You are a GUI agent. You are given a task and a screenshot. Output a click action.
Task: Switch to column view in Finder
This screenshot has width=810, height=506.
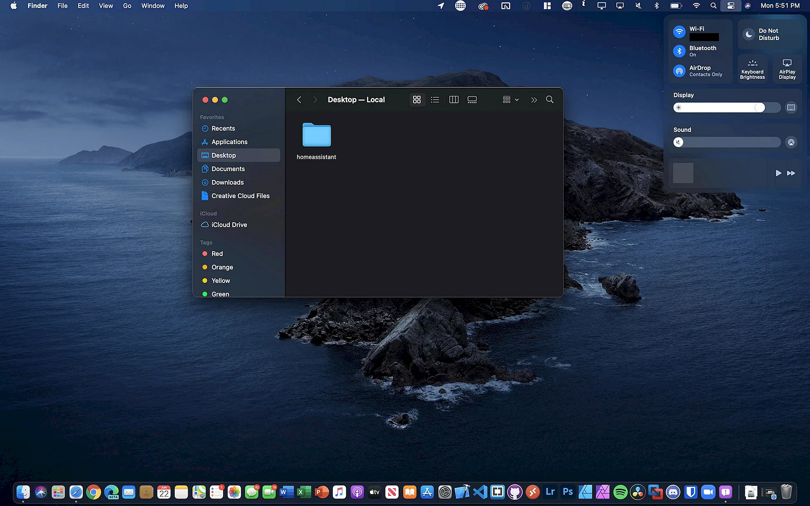coord(454,99)
